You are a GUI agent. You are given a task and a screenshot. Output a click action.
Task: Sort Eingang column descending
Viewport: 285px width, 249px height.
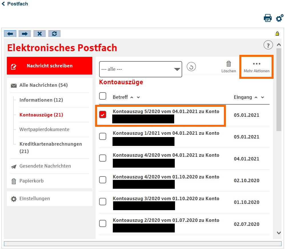coord(263,97)
